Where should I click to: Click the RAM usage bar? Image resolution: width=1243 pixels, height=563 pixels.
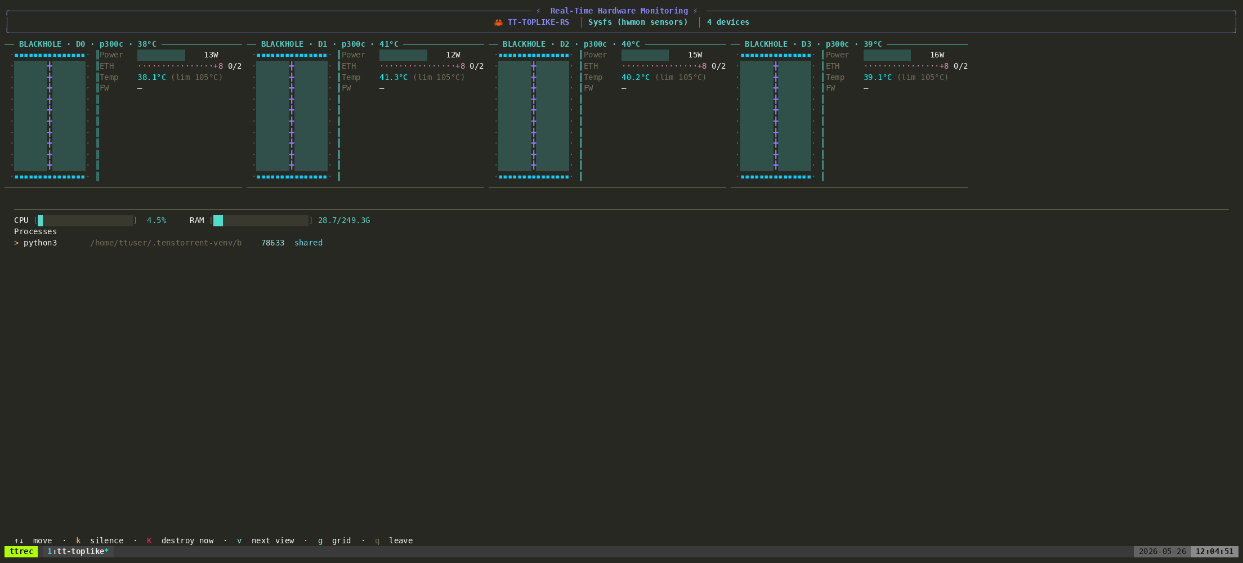(261, 221)
